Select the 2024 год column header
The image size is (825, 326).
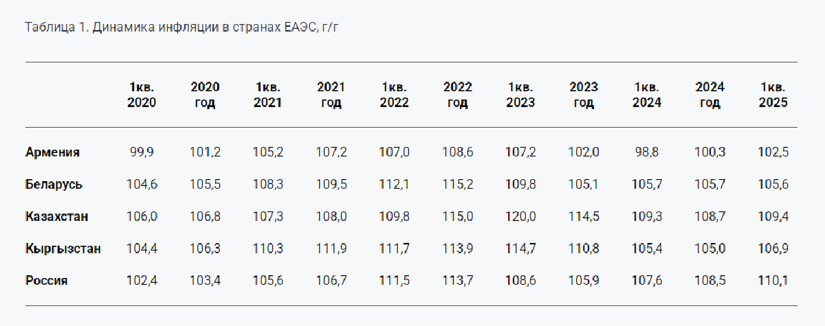point(709,95)
